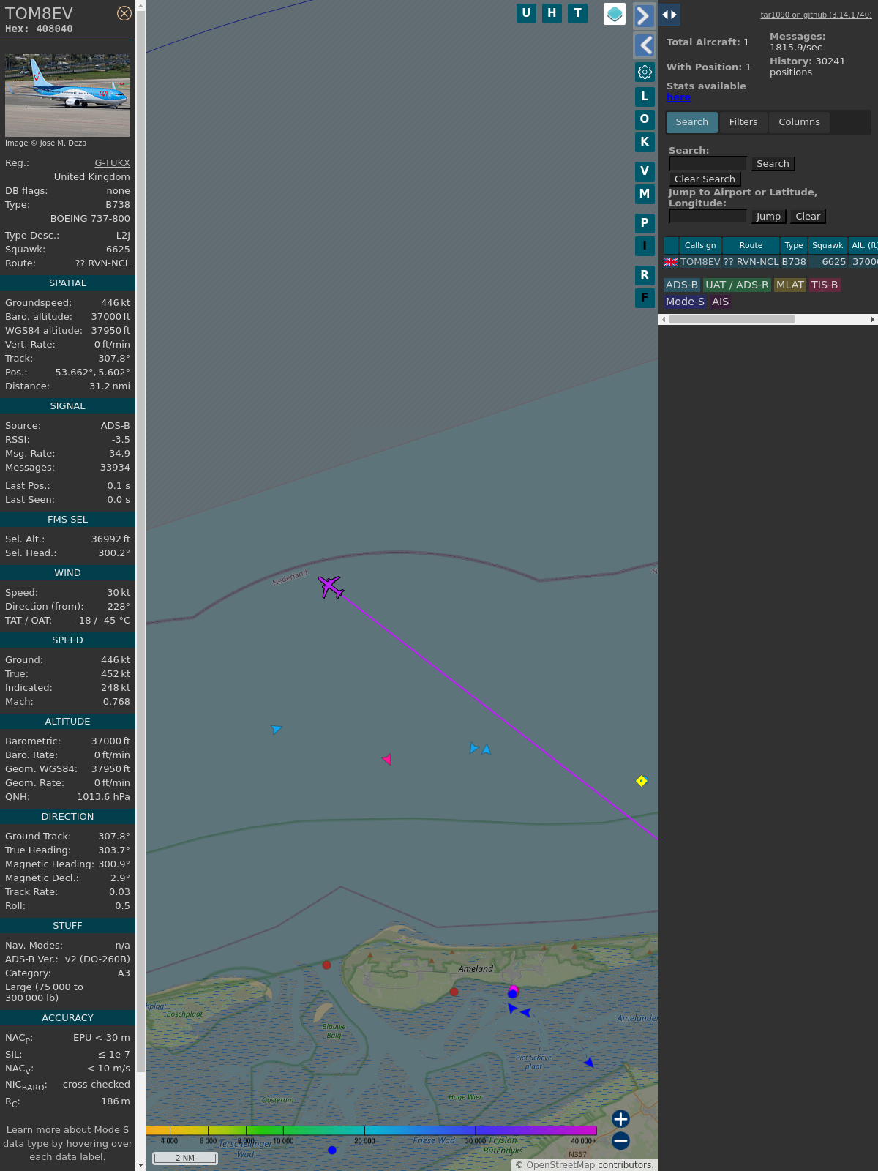878x1171 pixels.
Task: Click the yellow diamond marker on map
Action: click(x=642, y=781)
